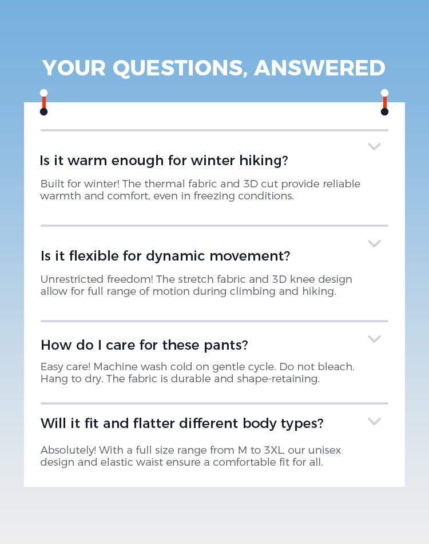Click "Is it warm enough for winter hiking?"
The image size is (429, 544).
[164, 161]
